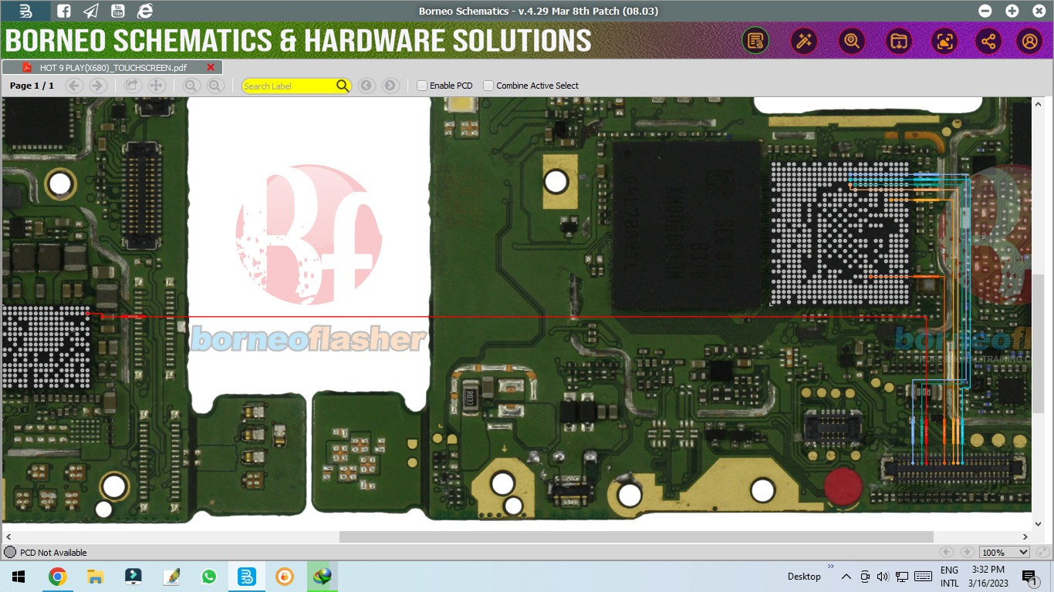
Task: Click the status bar next arrow button
Action: tap(967, 552)
